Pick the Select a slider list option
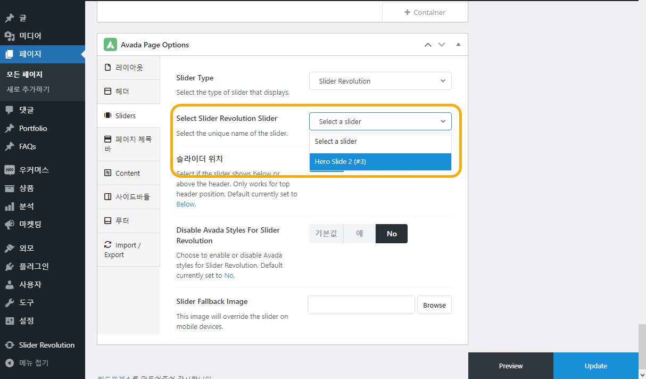This screenshot has height=379, width=646. click(x=380, y=142)
